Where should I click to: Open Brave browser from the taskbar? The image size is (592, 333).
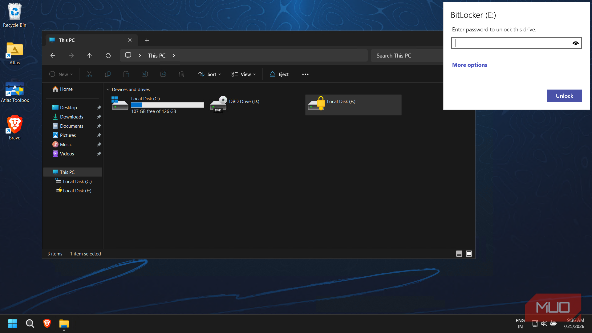[47, 323]
